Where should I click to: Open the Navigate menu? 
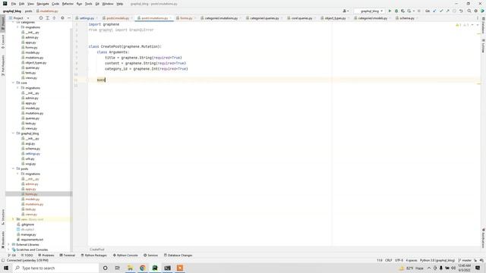click(43, 4)
